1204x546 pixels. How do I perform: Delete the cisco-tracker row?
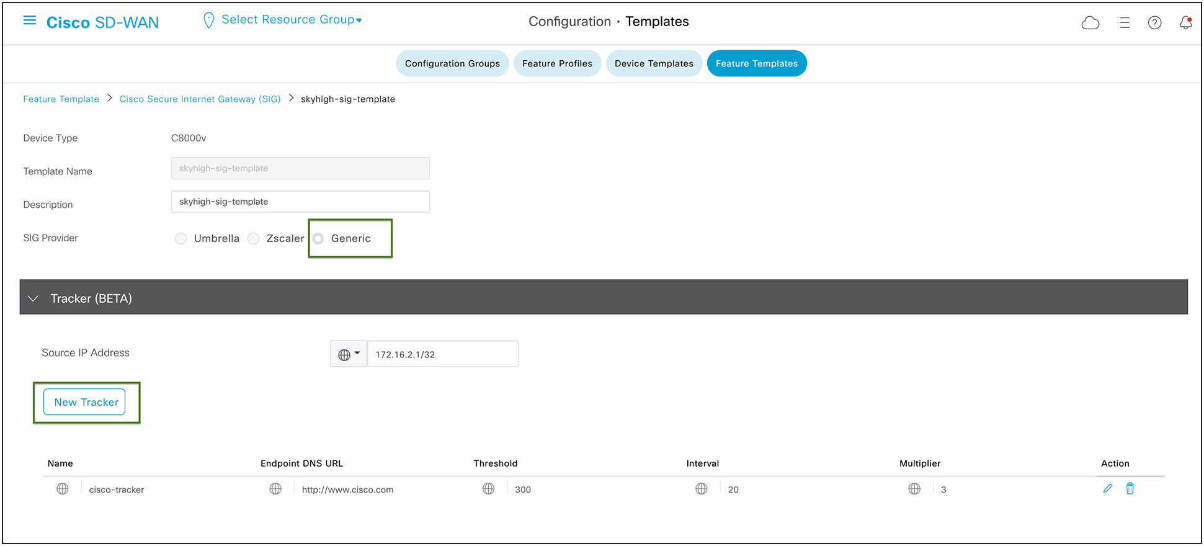[1130, 489]
